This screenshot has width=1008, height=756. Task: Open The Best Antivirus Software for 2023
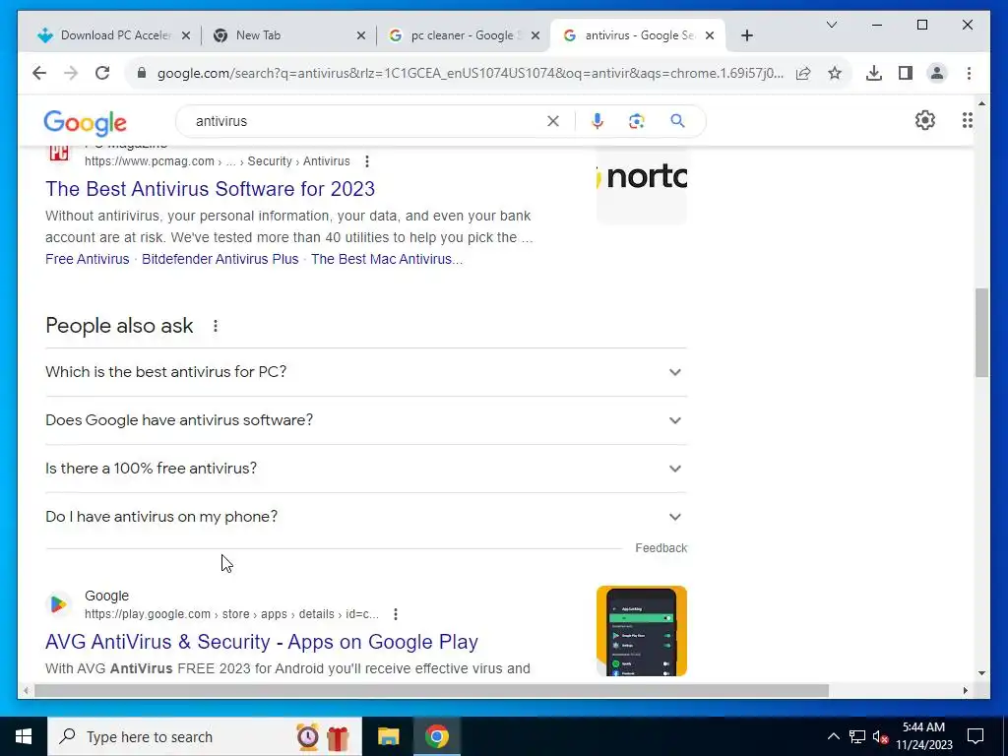211,189
